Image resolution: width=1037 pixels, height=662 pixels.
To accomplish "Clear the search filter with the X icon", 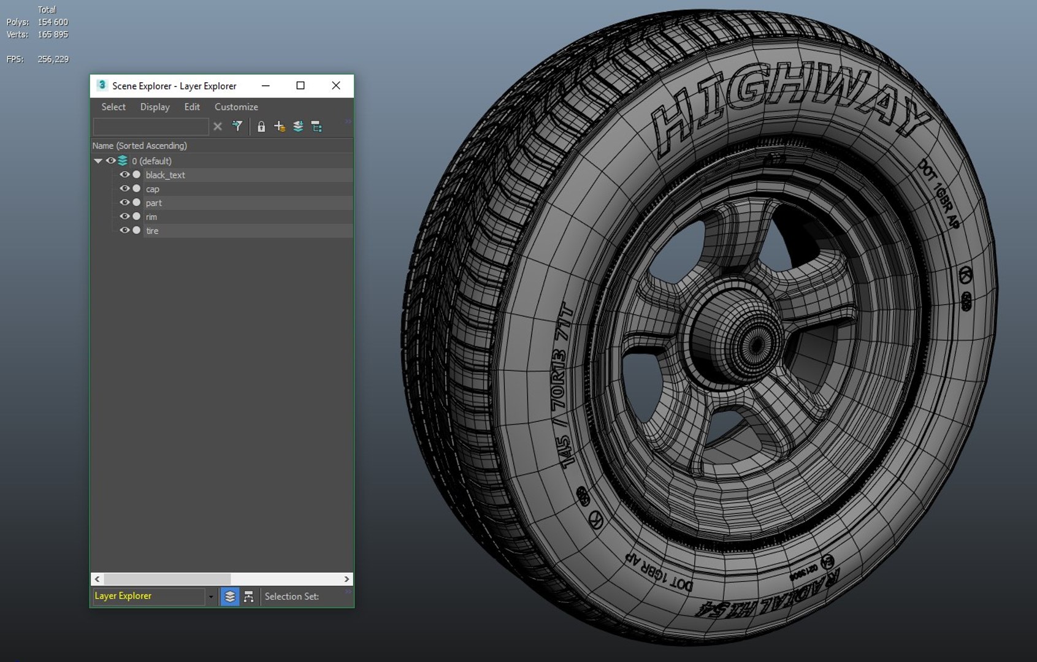I will 218,126.
